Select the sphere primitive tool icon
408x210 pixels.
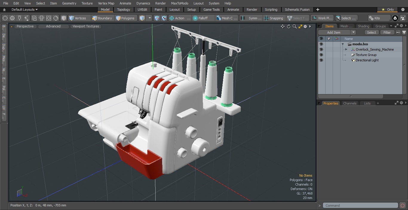click(x=5, y=18)
